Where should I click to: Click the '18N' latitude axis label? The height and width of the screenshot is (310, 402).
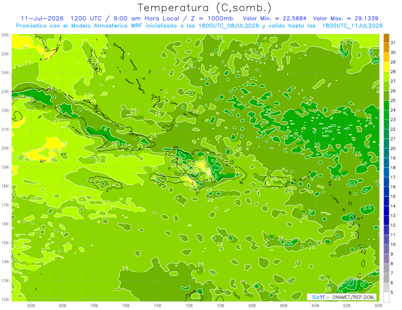pyautogui.click(x=5, y=186)
